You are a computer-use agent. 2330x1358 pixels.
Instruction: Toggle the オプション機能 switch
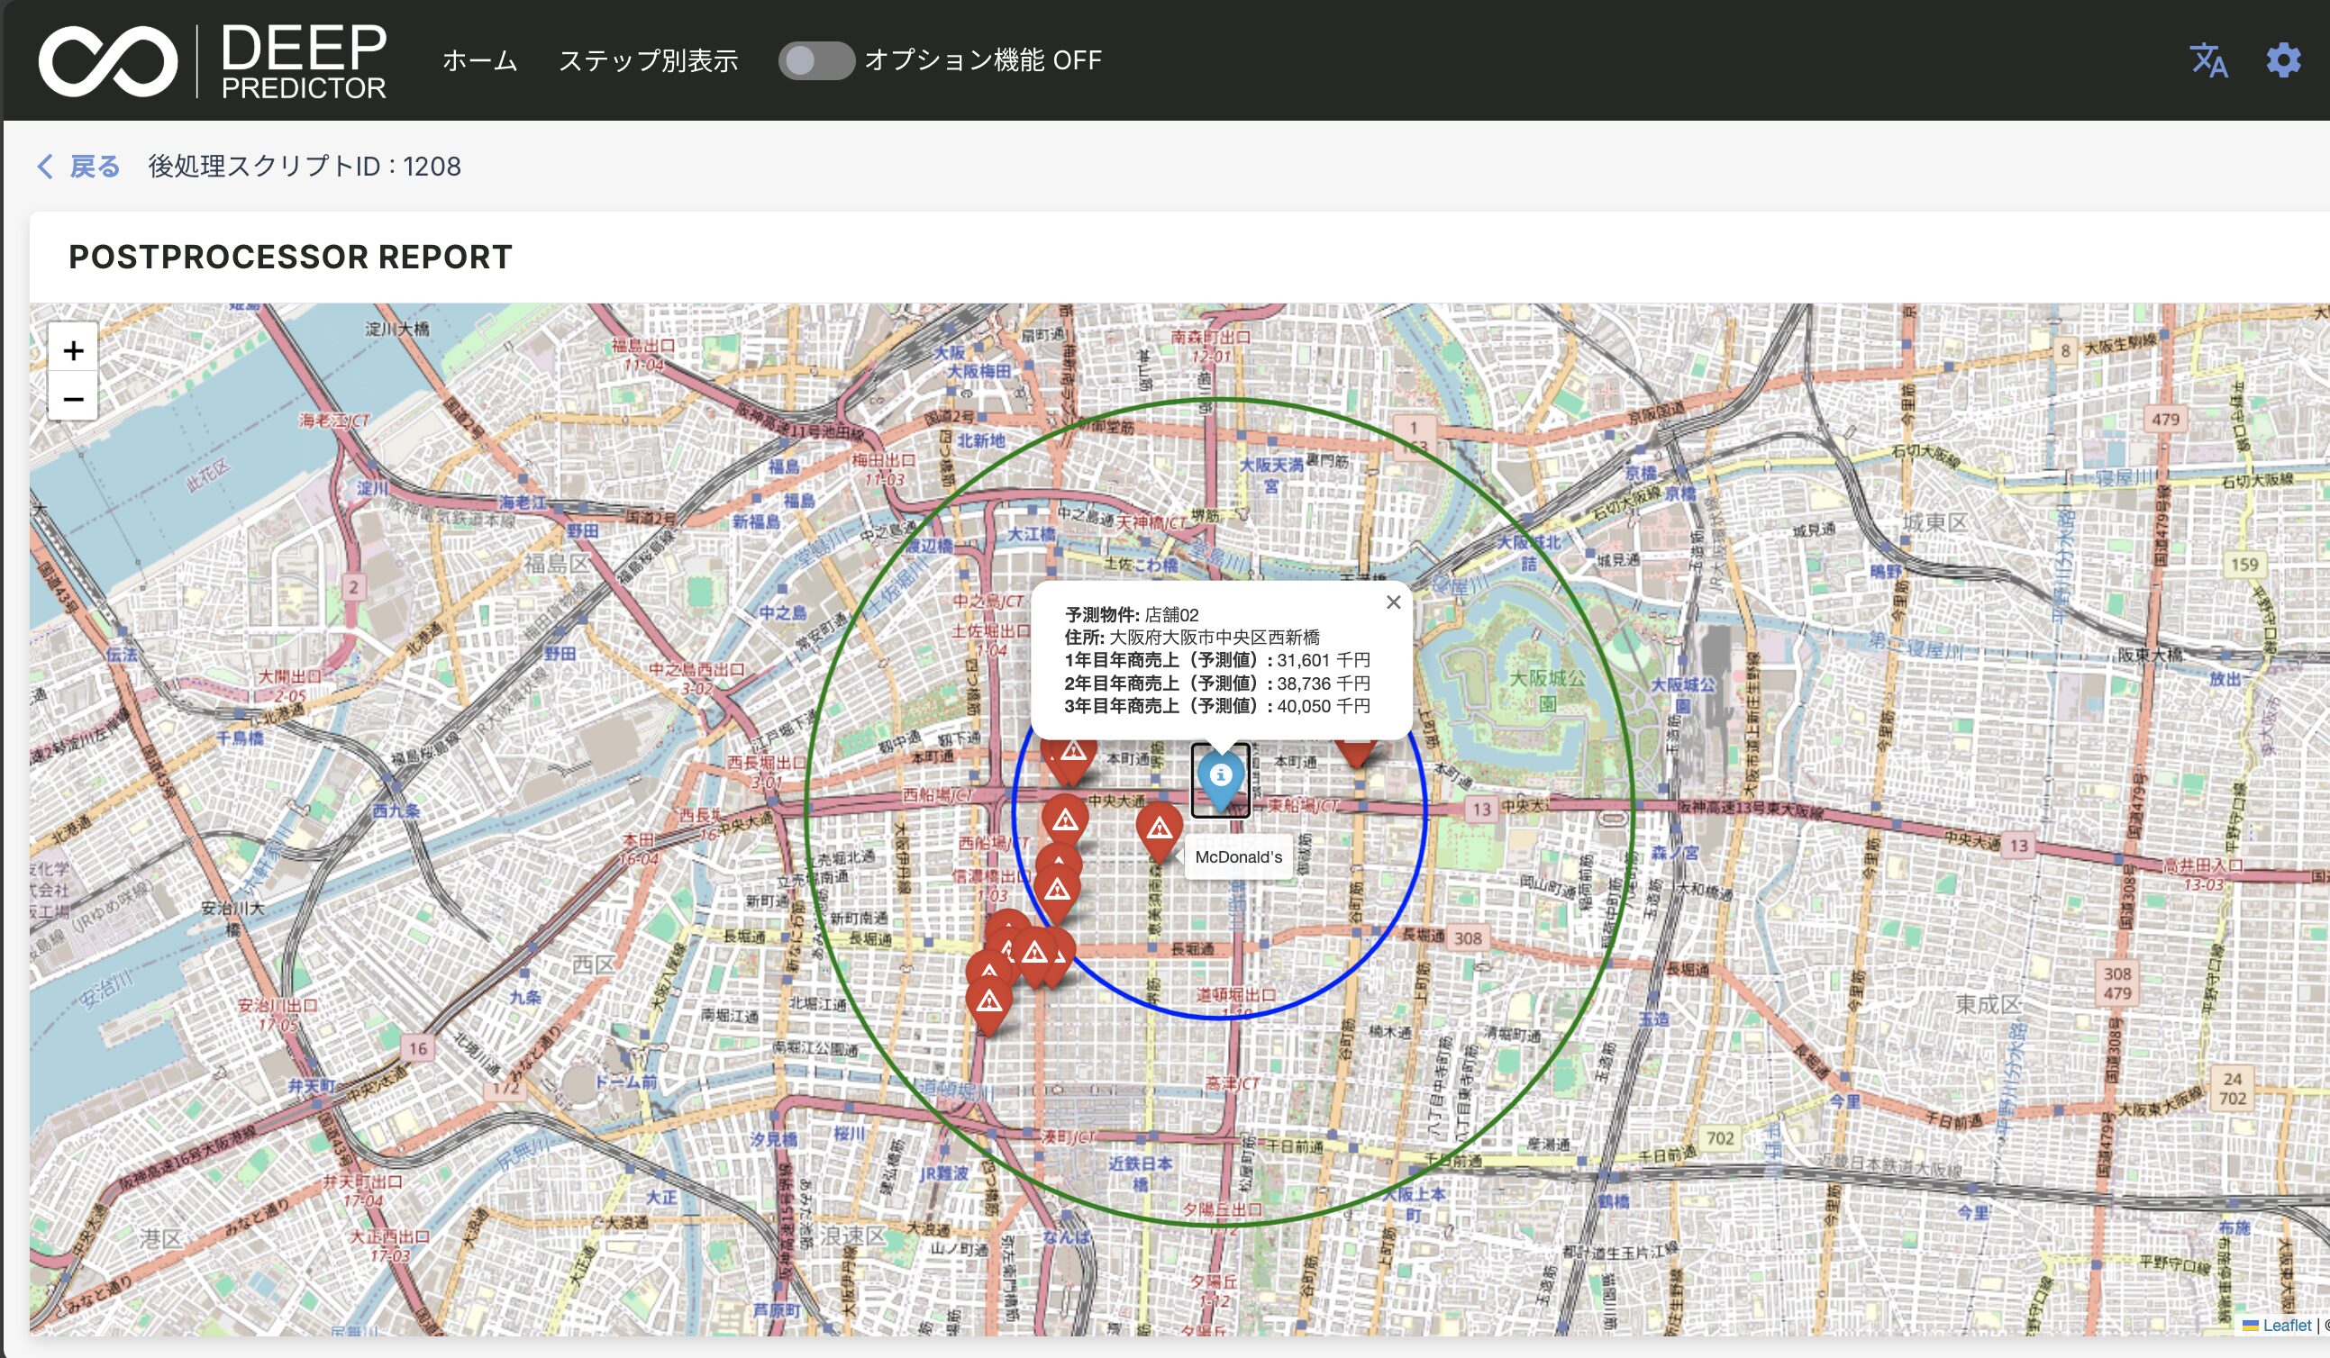coord(815,61)
